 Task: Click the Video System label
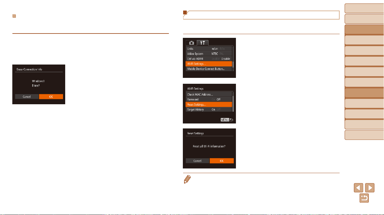click(195, 54)
